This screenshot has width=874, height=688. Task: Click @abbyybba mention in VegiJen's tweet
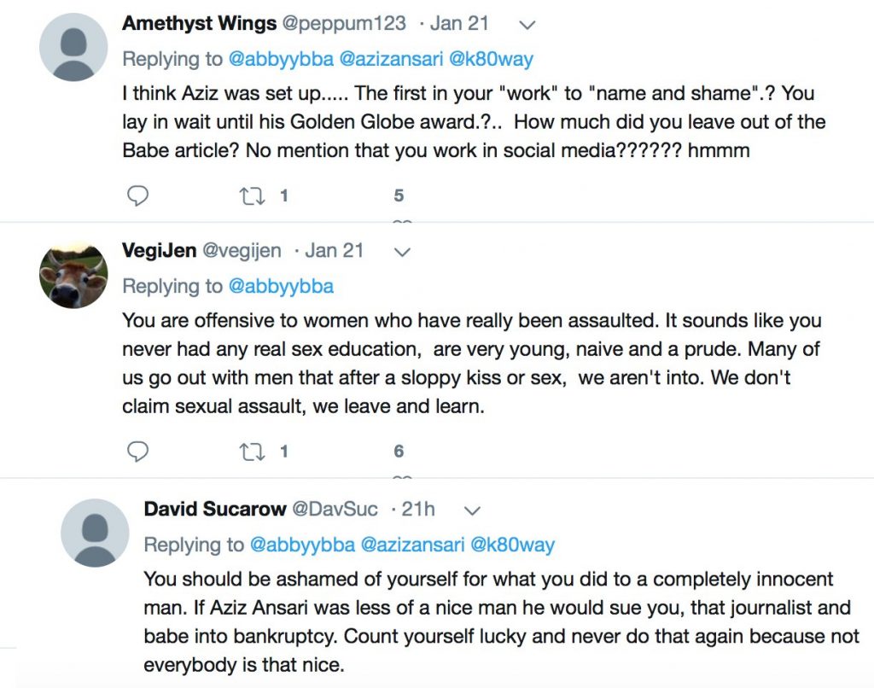tap(281, 287)
